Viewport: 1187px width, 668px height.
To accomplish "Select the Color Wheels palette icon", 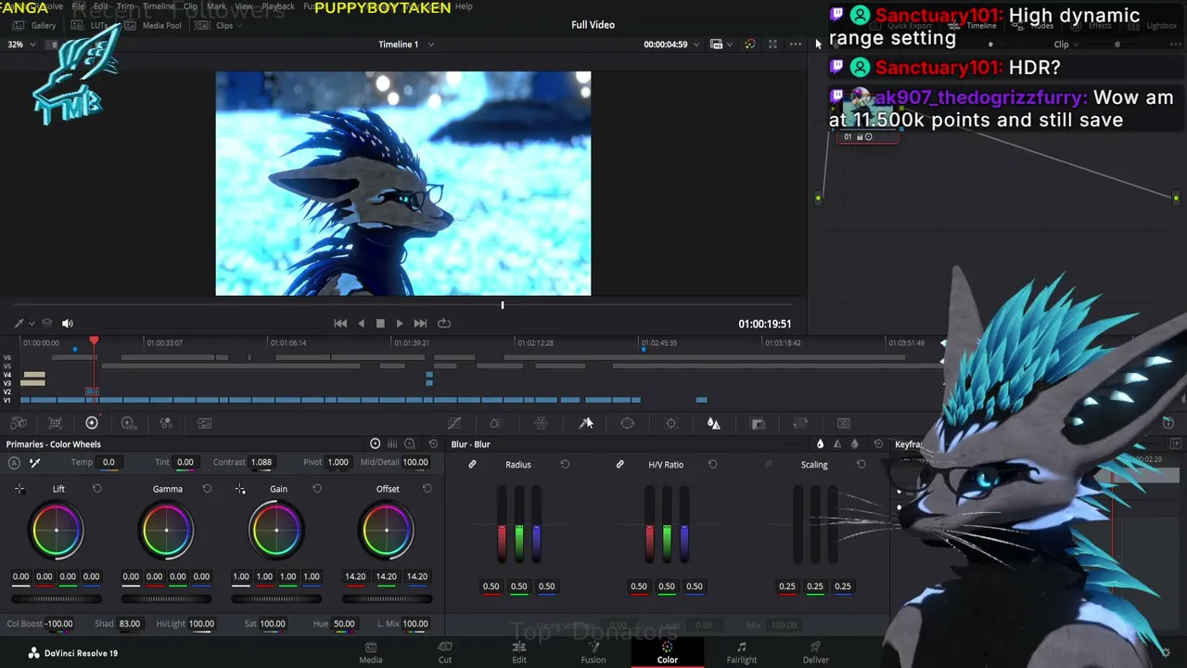I will (92, 423).
